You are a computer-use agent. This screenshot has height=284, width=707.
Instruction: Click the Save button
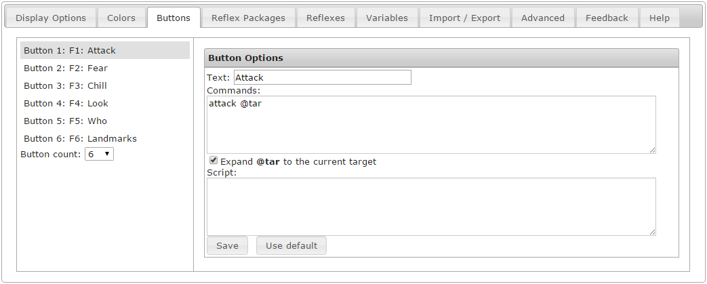click(227, 245)
